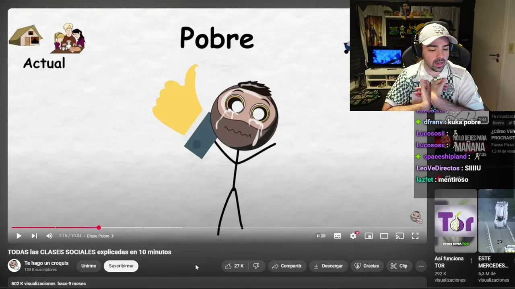Play the video with the play button

tap(19, 236)
